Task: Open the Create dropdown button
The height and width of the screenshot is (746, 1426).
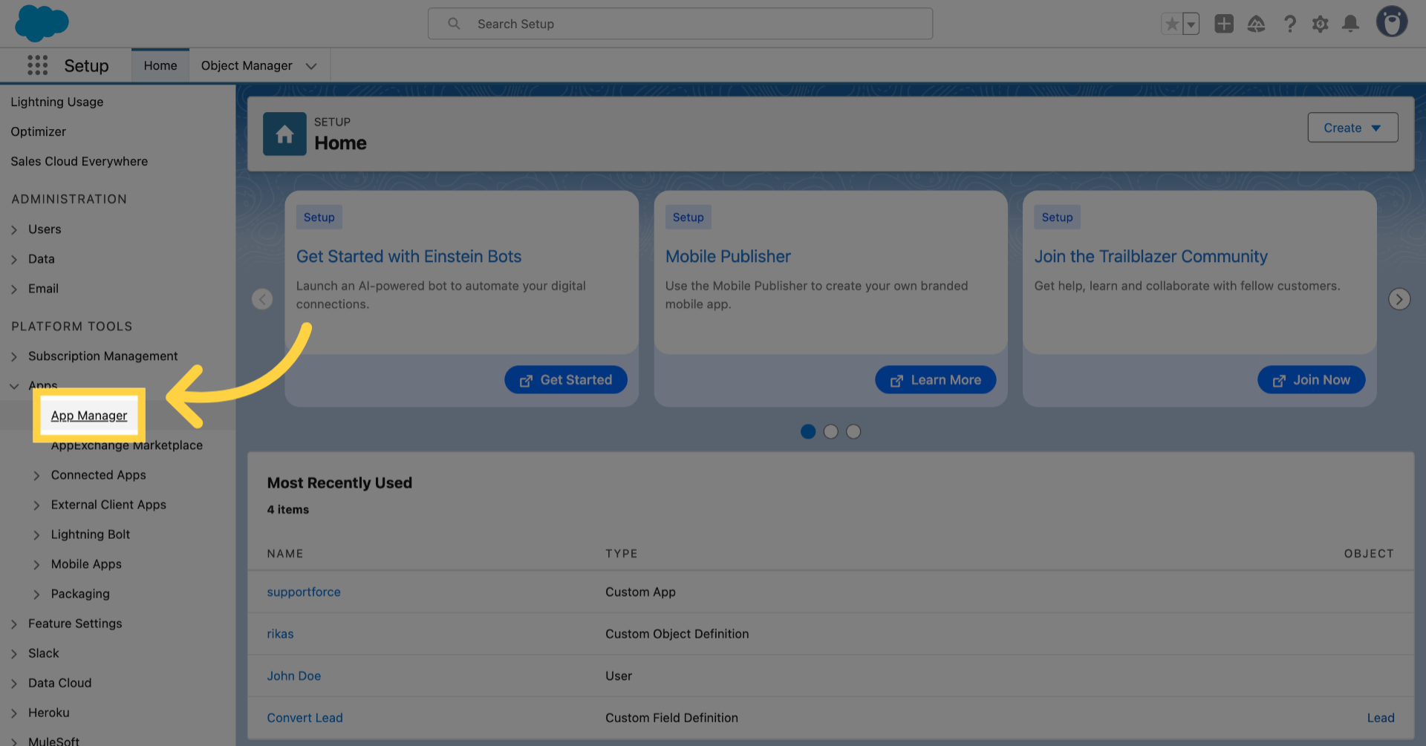Action: coord(1352,127)
